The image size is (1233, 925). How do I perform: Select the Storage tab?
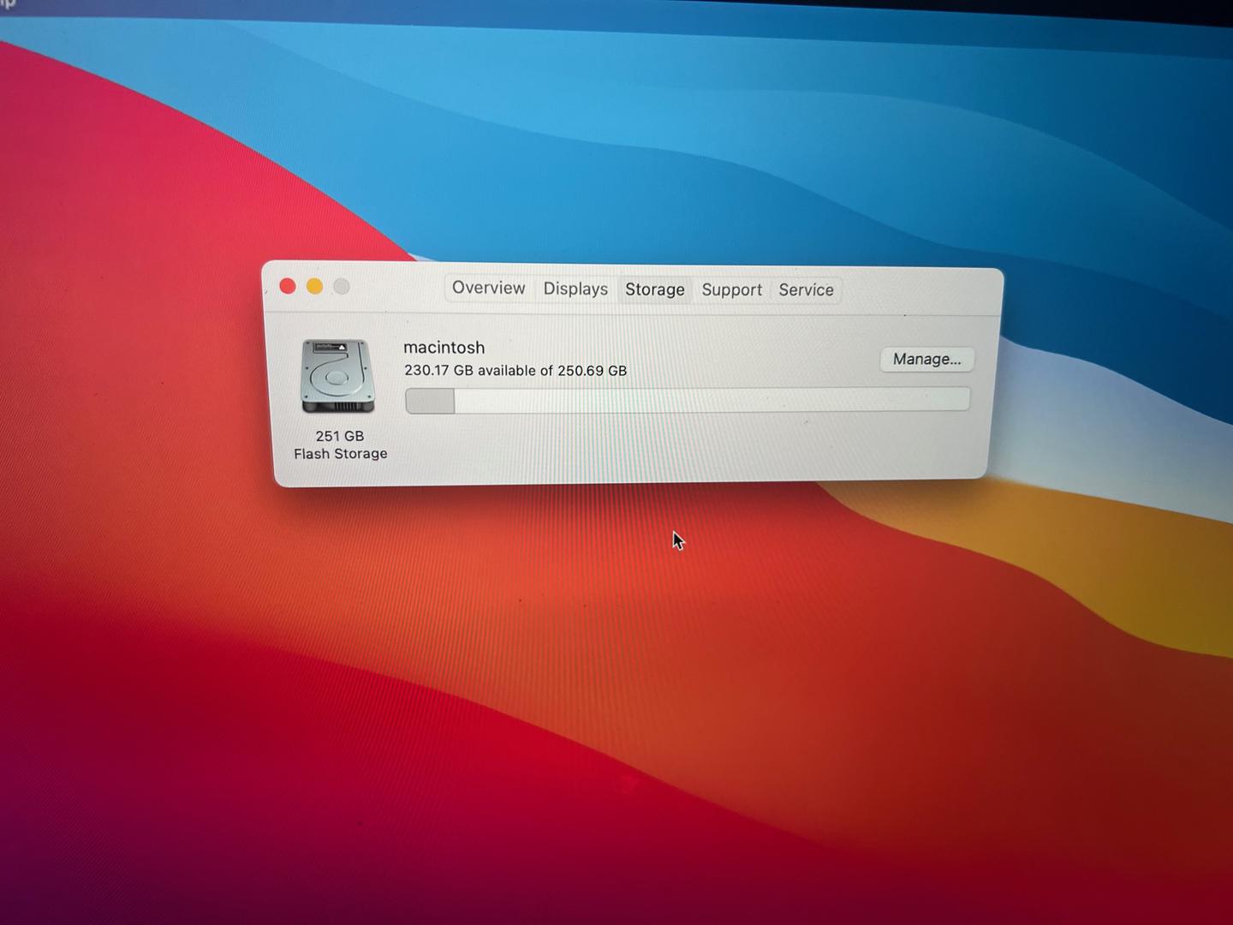tap(654, 290)
